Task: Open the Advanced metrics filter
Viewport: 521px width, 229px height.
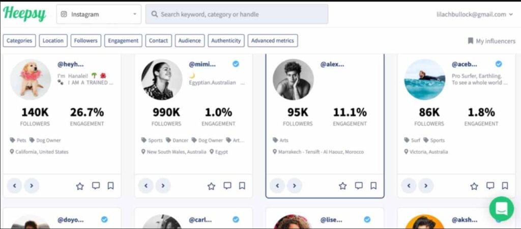Action: [273, 41]
